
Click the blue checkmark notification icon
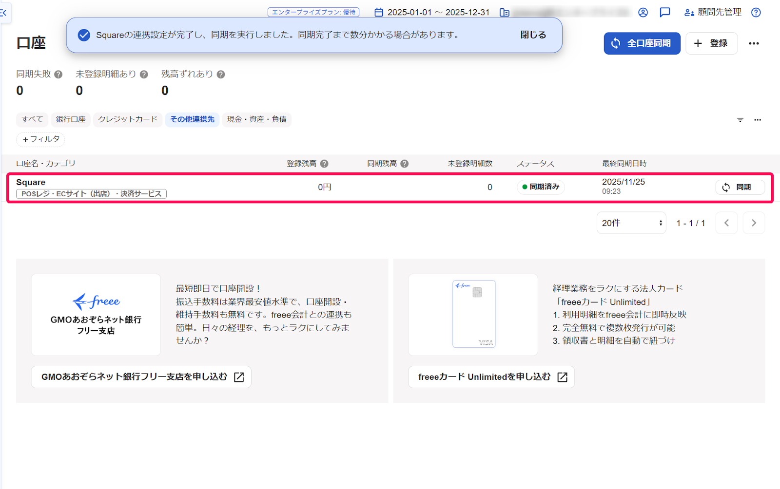84,35
